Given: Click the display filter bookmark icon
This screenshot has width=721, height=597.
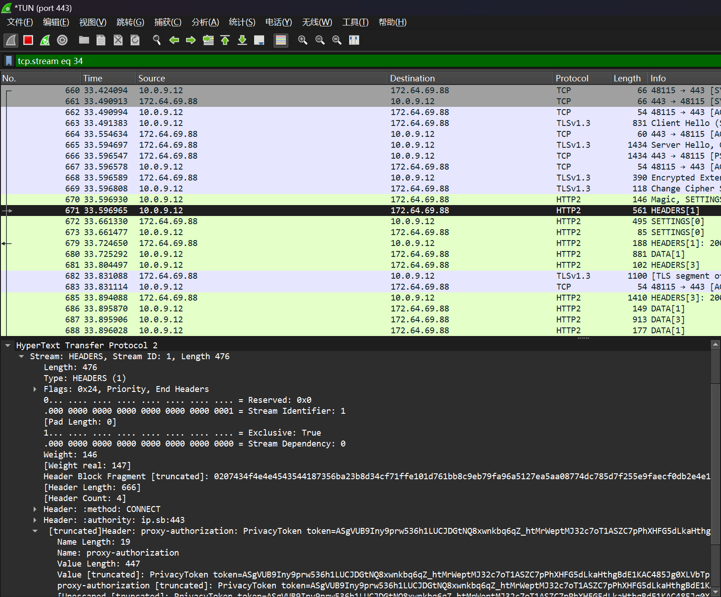Looking at the screenshot, I should click(x=9, y=61).
